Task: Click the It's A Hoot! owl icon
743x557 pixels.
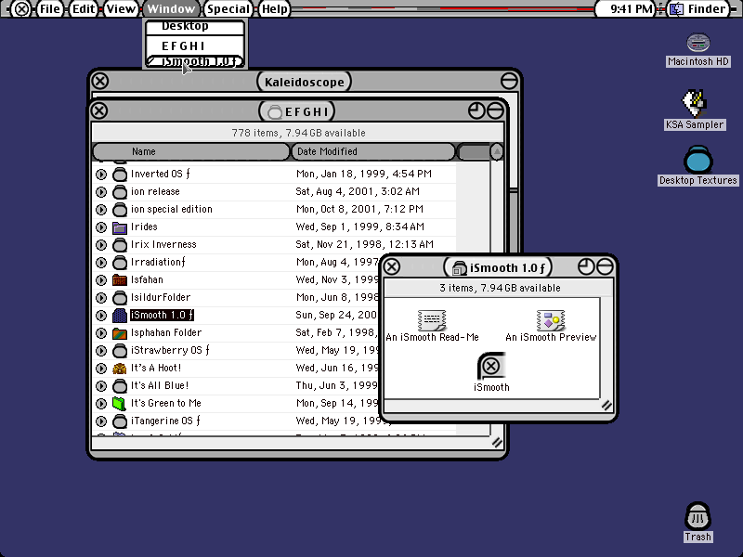Action: click(120, 369)
